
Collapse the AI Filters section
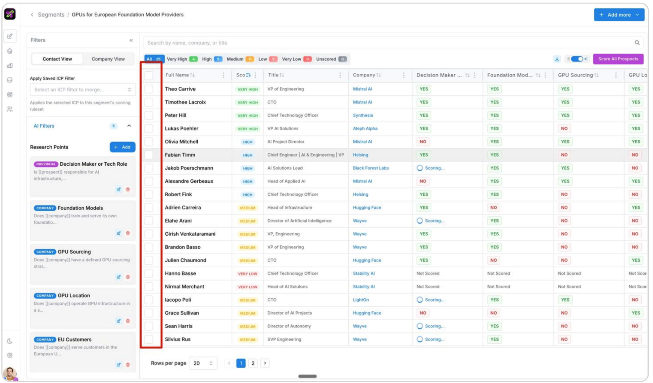coord(129,126)
